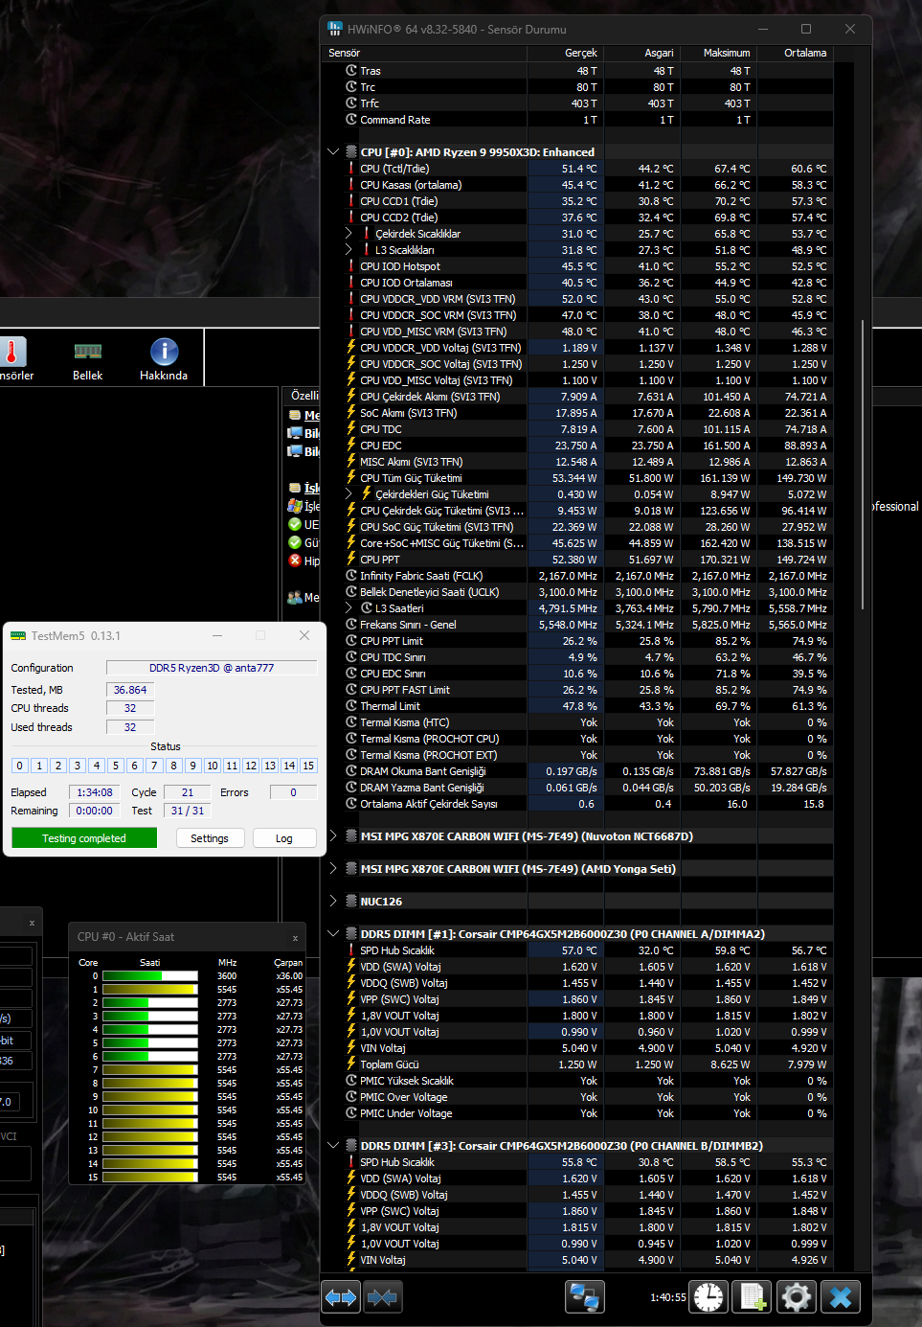The height and width of the screenshot is (1327, 922).
Task: Click thermometer icon beside CPU (Tctl/Tdie)
Action: pos(351,169)
